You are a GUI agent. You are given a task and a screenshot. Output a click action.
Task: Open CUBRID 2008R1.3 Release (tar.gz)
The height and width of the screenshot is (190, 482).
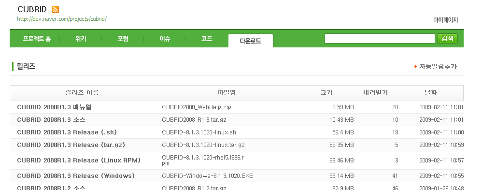(71, 145)
